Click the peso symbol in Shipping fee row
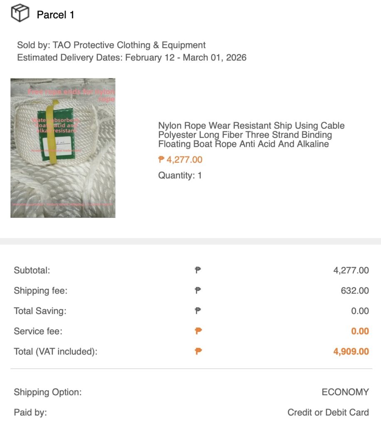 tap(198, 291)
